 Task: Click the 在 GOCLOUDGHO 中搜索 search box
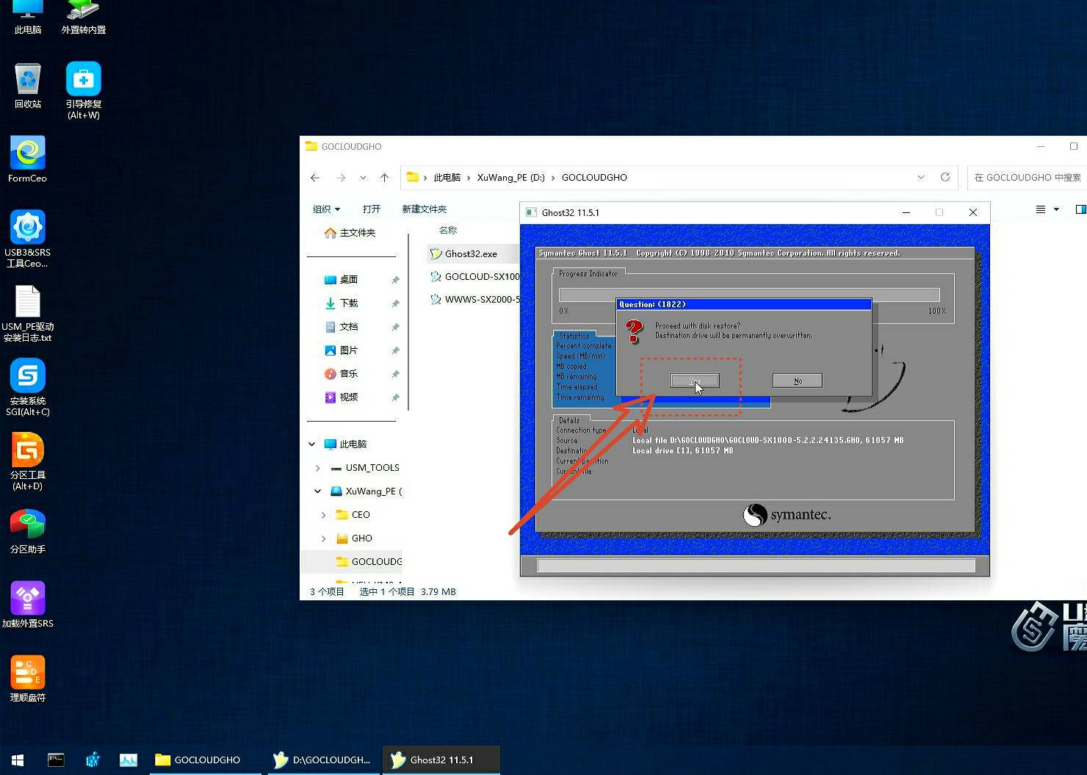[1027, 177]
